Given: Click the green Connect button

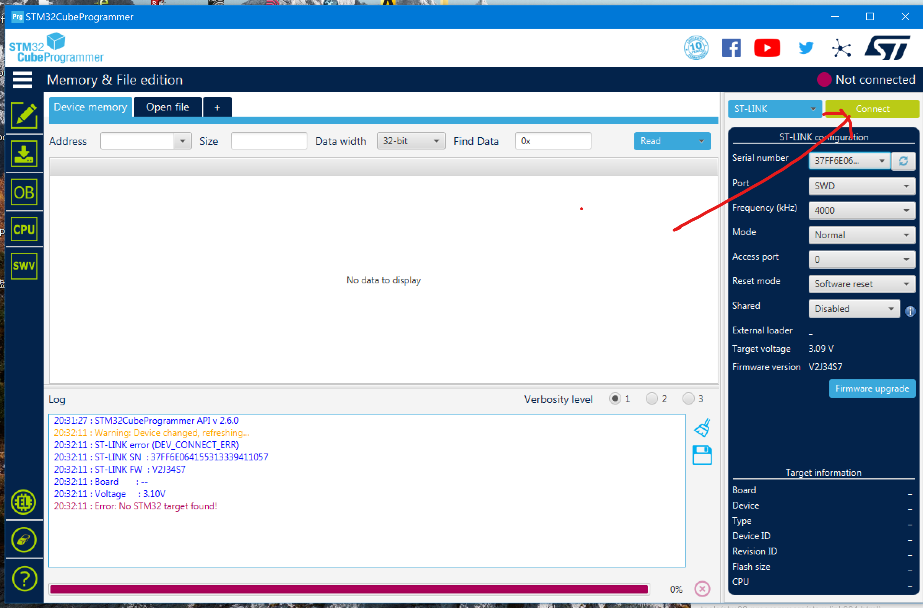Looking at the screenshot, I should tap(872, 109).
